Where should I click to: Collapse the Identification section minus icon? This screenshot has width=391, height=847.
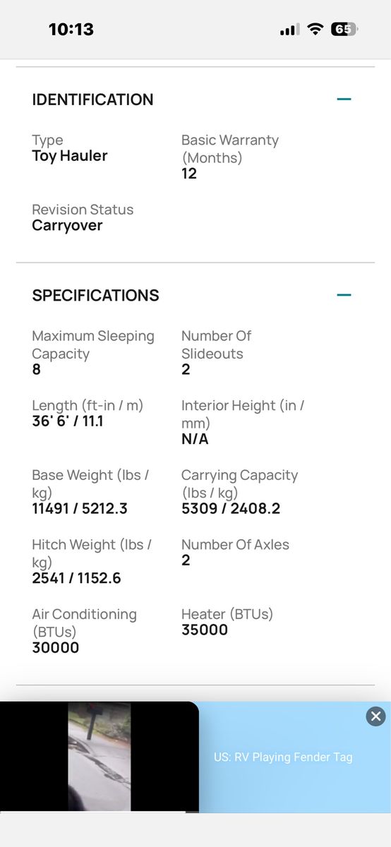[344, 100]
